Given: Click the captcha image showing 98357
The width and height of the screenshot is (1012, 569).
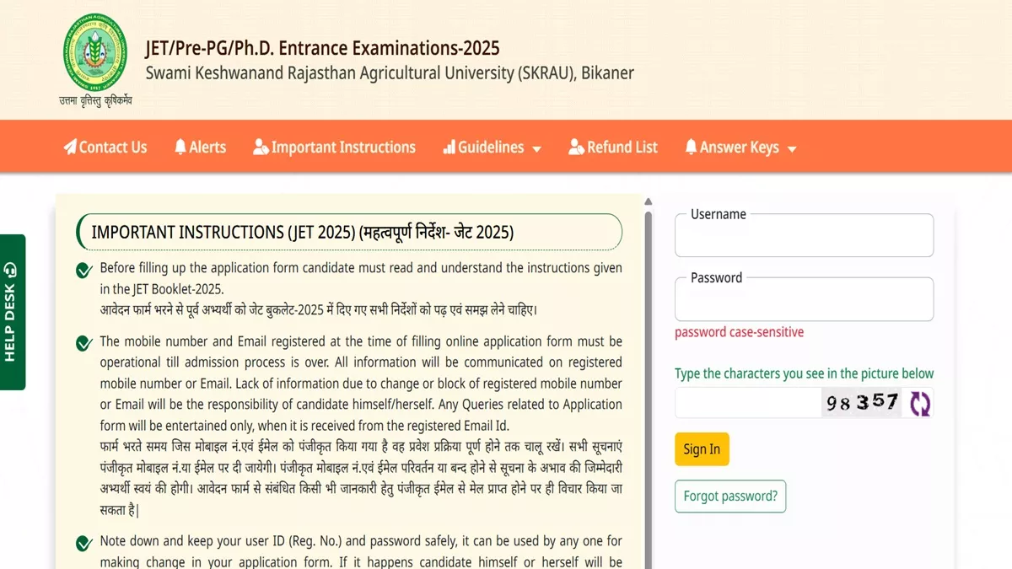Looking at the screenshot, I should click(x=862, y=403).
